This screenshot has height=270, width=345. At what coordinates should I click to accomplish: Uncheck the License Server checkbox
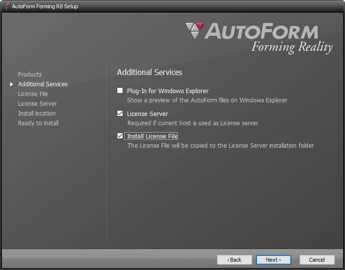120,113
